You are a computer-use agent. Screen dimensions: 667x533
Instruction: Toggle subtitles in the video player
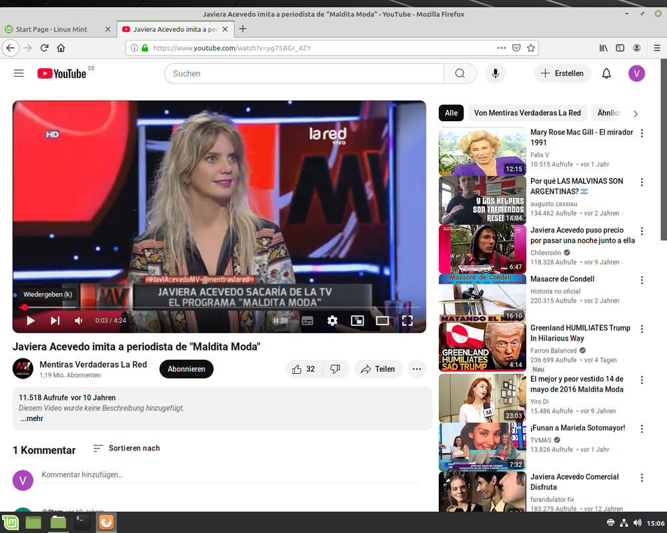pyautogui.click(x=307, y=320)
